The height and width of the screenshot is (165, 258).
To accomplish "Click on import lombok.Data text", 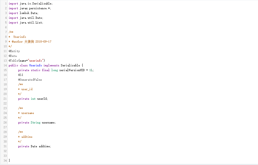I will click(x=23, y=13).
